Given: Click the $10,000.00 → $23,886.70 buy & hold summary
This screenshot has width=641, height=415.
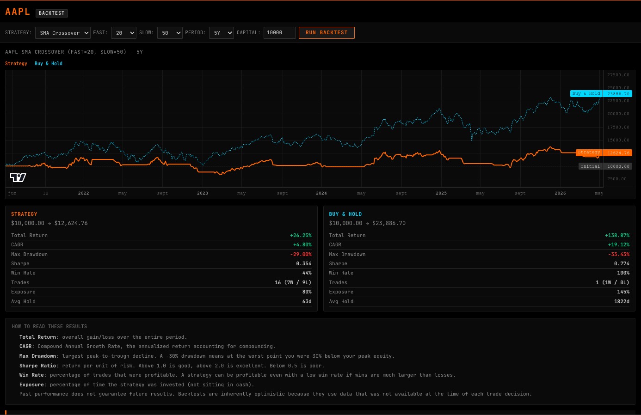Looking at the screenshot, I should pos(367,223).
